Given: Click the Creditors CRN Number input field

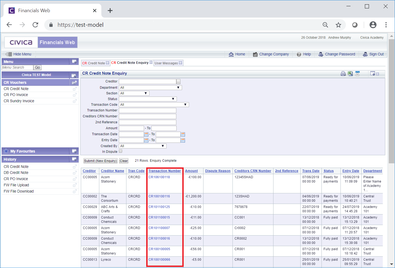Looking at the screenshot, I should (148, 116).
